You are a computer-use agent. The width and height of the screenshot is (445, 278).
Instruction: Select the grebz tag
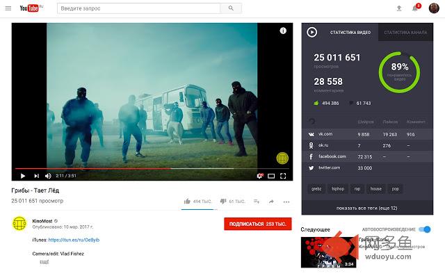[x=316, y=188]
